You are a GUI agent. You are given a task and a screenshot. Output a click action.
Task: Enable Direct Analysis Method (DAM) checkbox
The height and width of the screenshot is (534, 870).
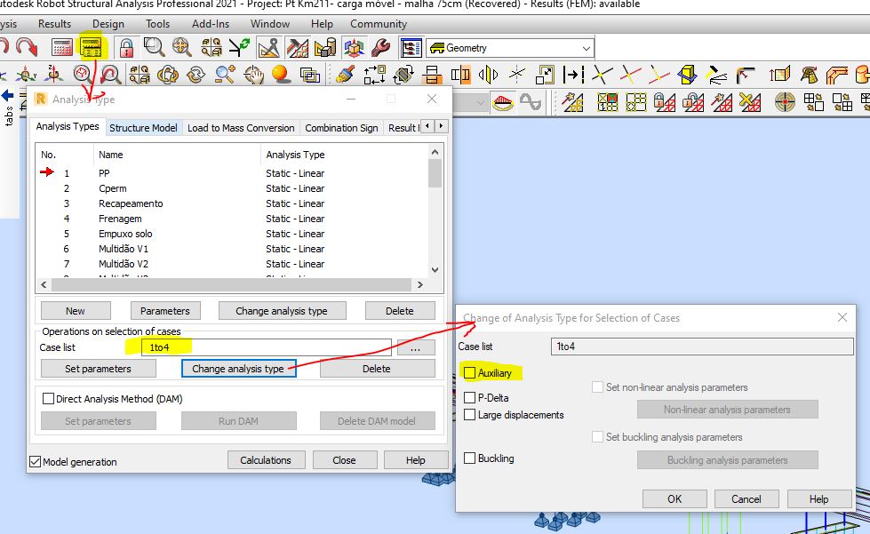pyautogui.click(x=48, y=399)
